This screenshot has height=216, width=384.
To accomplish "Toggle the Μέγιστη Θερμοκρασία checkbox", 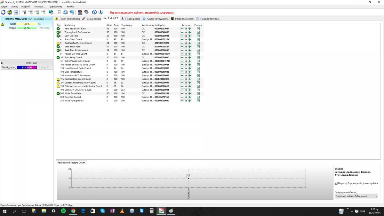I will (336, 183).
